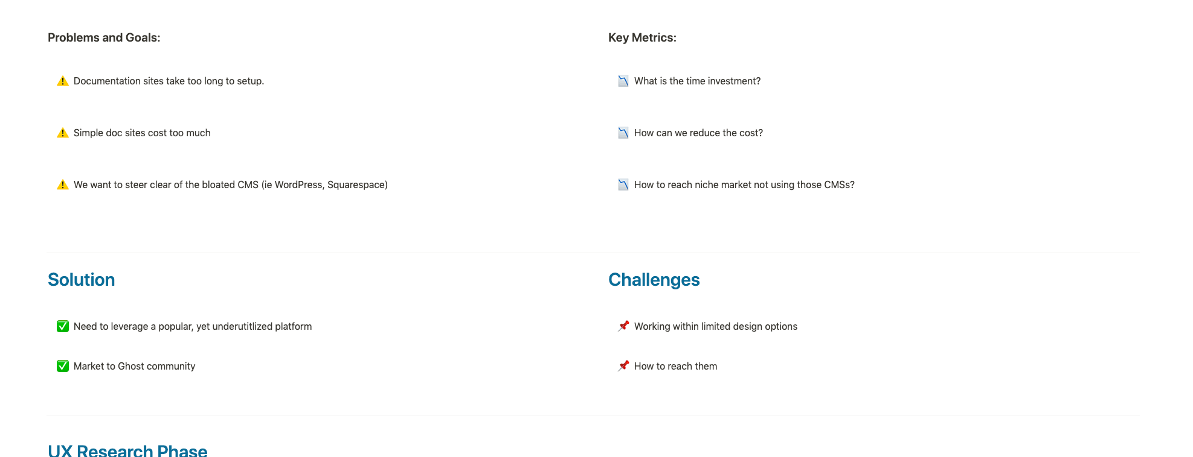Click the Problems and Goals title
This screenshot has width=1193, height=457.
tap(104, 37)
